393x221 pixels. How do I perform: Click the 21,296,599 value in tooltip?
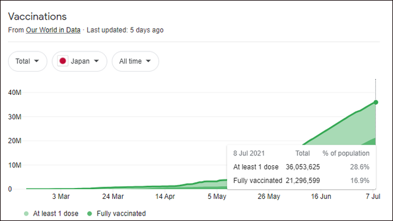pyautogui.click(x=303, y=181)
